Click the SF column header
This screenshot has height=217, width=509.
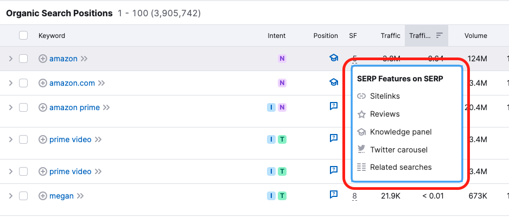point(353,36)
